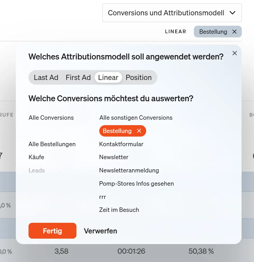Select Newsletteranmeldung conversion
Viewport: 254px width, 262px height.
(129, 170)
